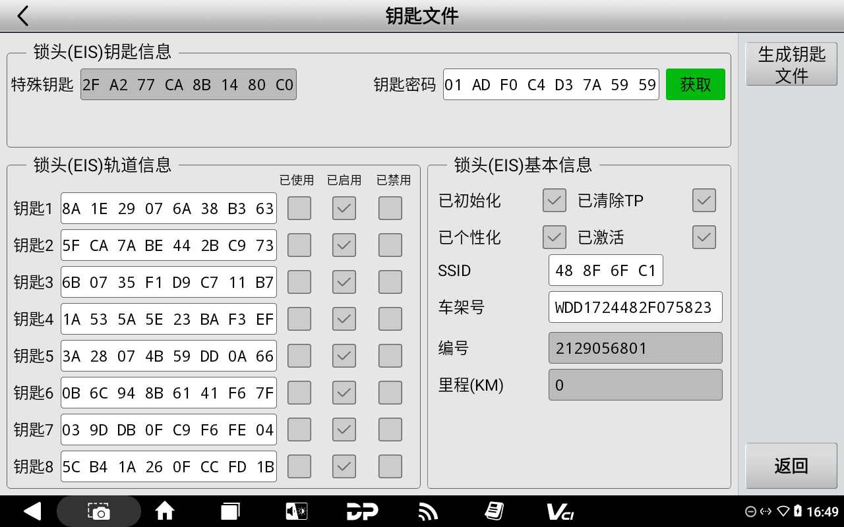Click the 16:49 clock in status bar
The height and width of the screenshot is (527, 844).
click(x=823, y=511)
